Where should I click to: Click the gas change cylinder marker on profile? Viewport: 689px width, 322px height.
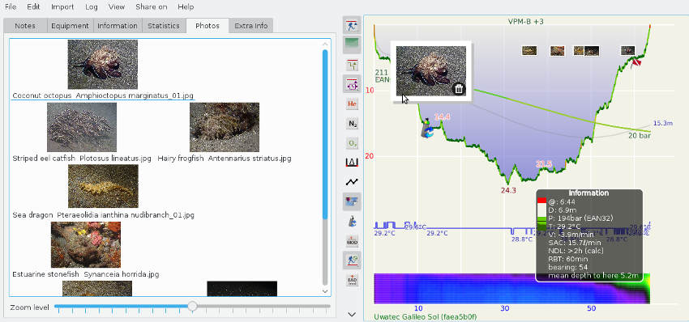pyautogui.click(x=426, y=128)
